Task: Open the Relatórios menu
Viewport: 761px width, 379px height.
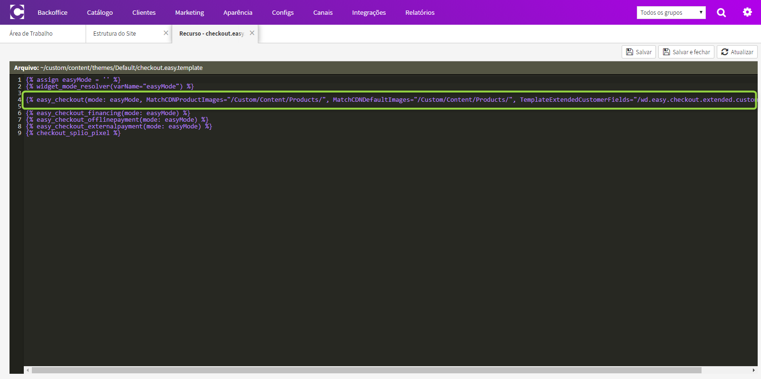Action: [x=420, y=12]
